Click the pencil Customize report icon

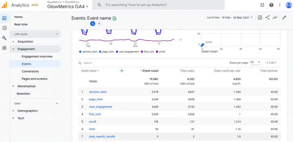[284, 17]
